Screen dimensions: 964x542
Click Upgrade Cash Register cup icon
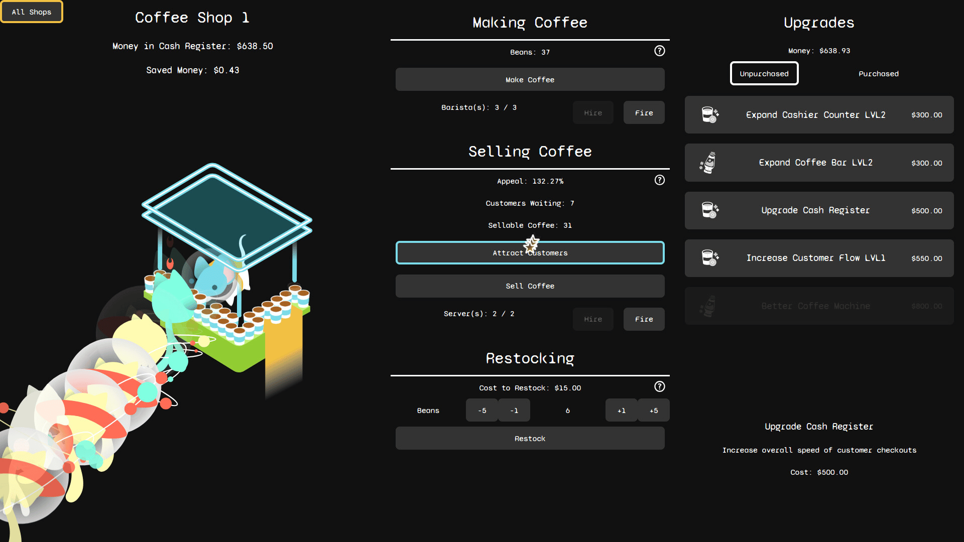[x=710, y=210]
